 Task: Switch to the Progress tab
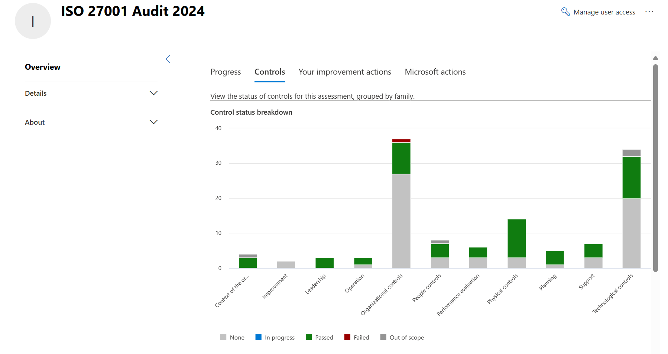(226, 72)
